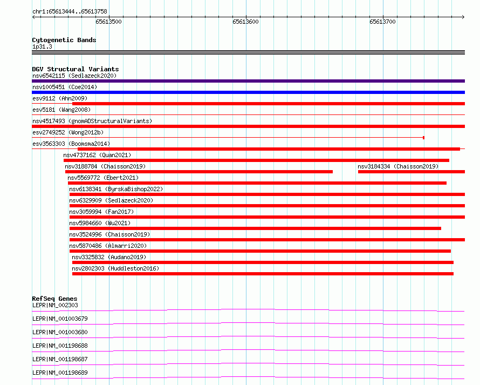Select esv3563303 (Boomsma2014) label
480x385 pixels.
pyautogui.click(x=71, y=144)
